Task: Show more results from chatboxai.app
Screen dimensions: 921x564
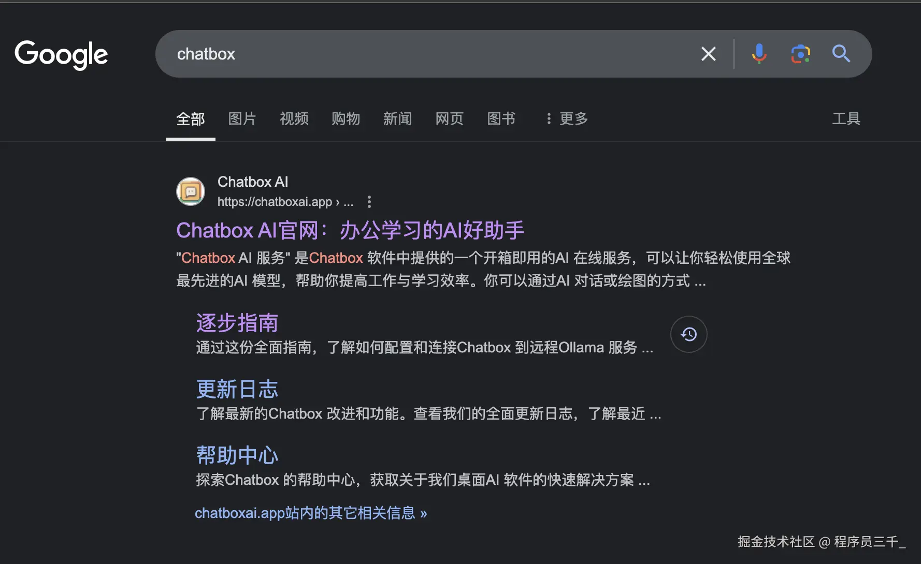Action: pos(311,513)
